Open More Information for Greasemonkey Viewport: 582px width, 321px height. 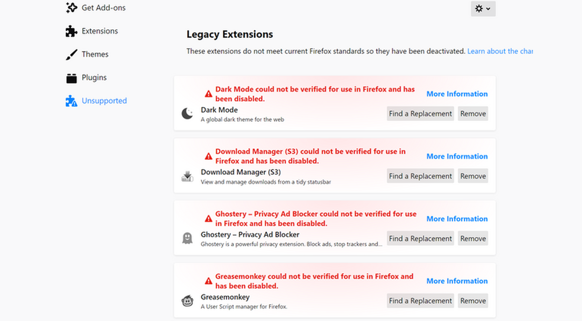457,281
